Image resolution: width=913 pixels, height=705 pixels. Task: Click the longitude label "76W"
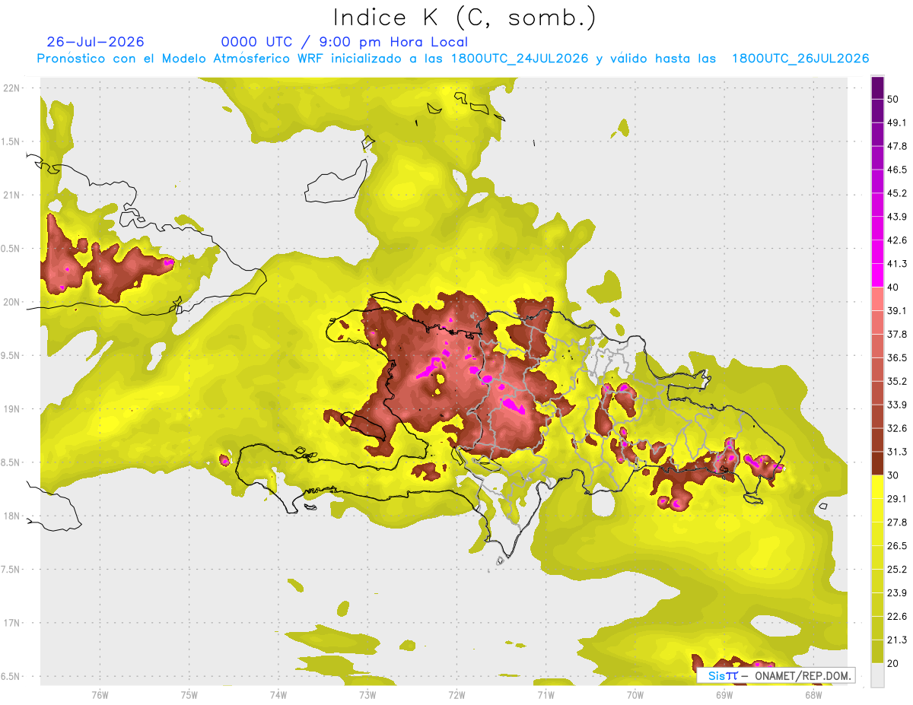pos(100,695)
